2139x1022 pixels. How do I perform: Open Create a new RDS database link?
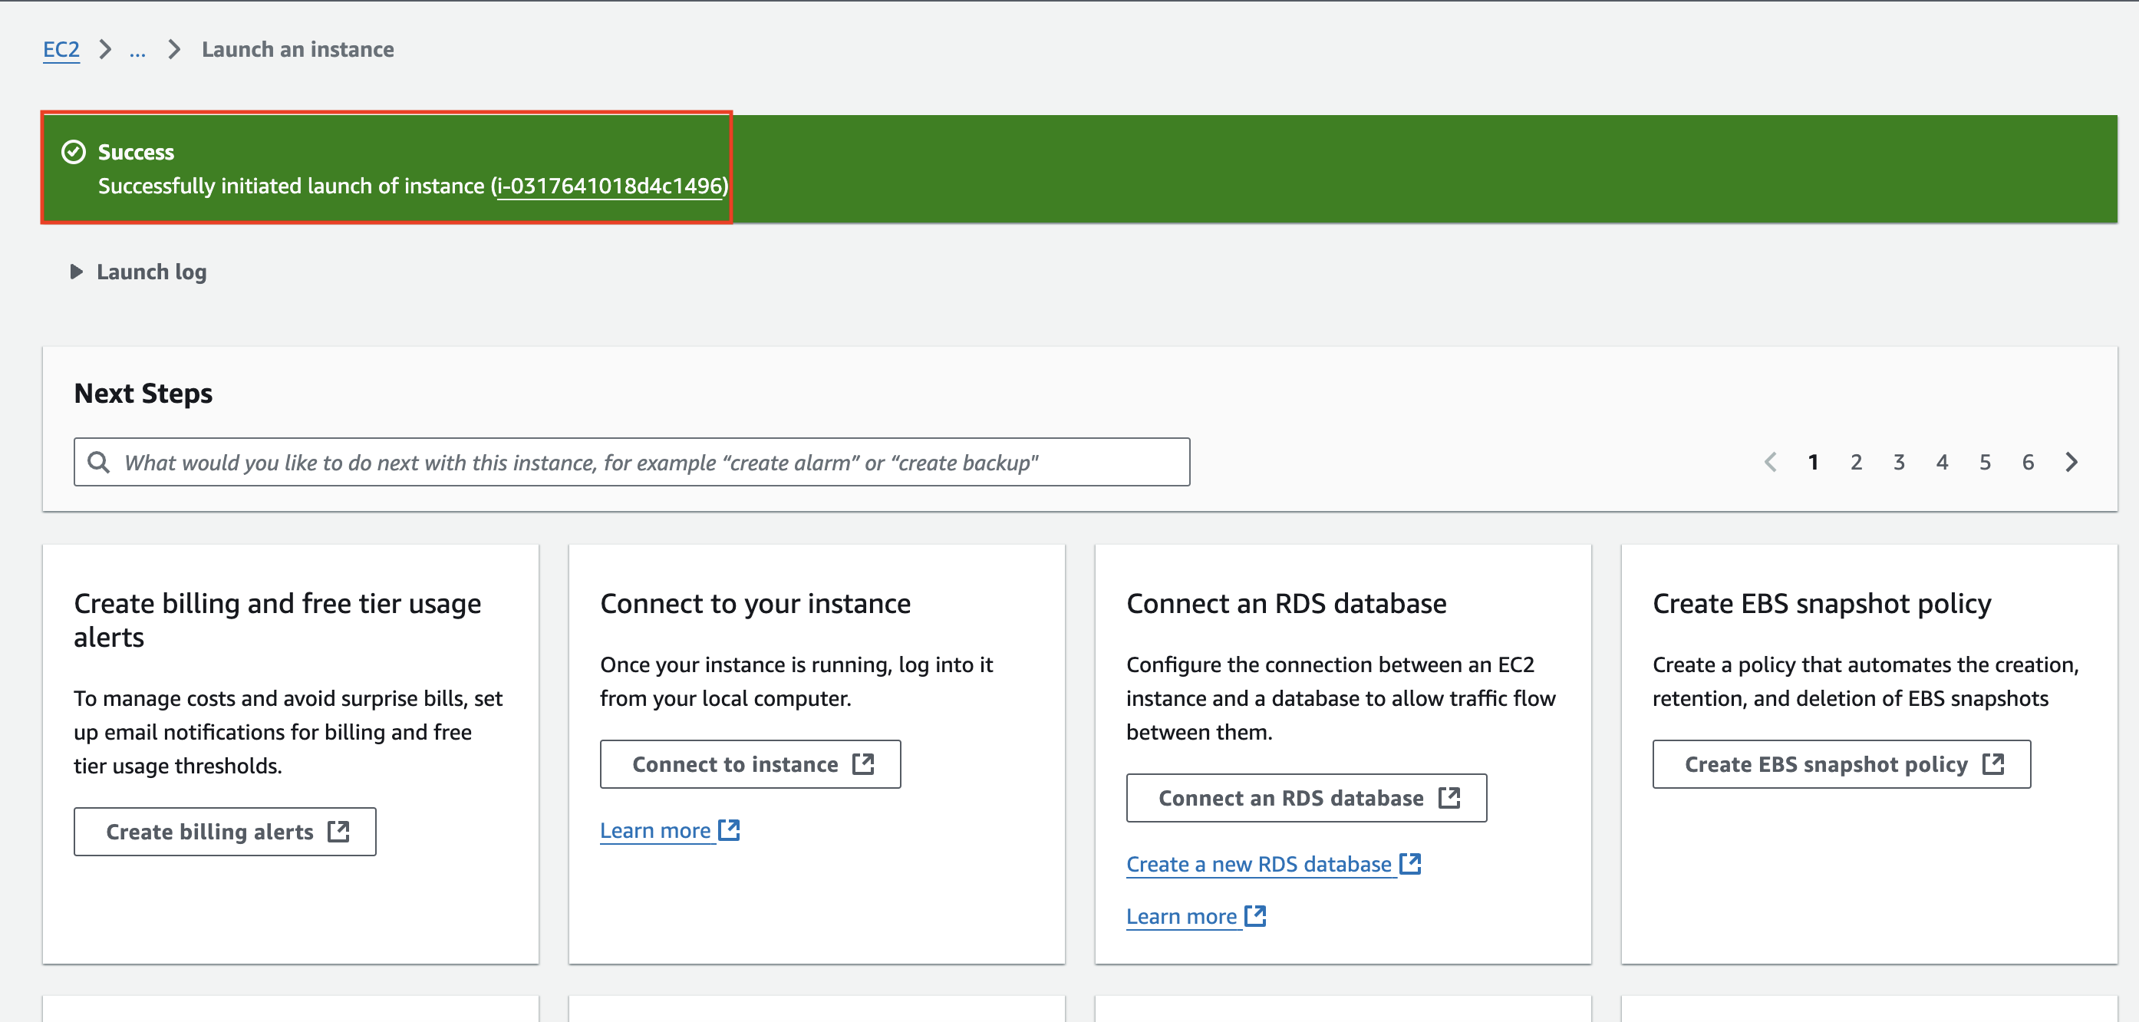coord(1258,864)
